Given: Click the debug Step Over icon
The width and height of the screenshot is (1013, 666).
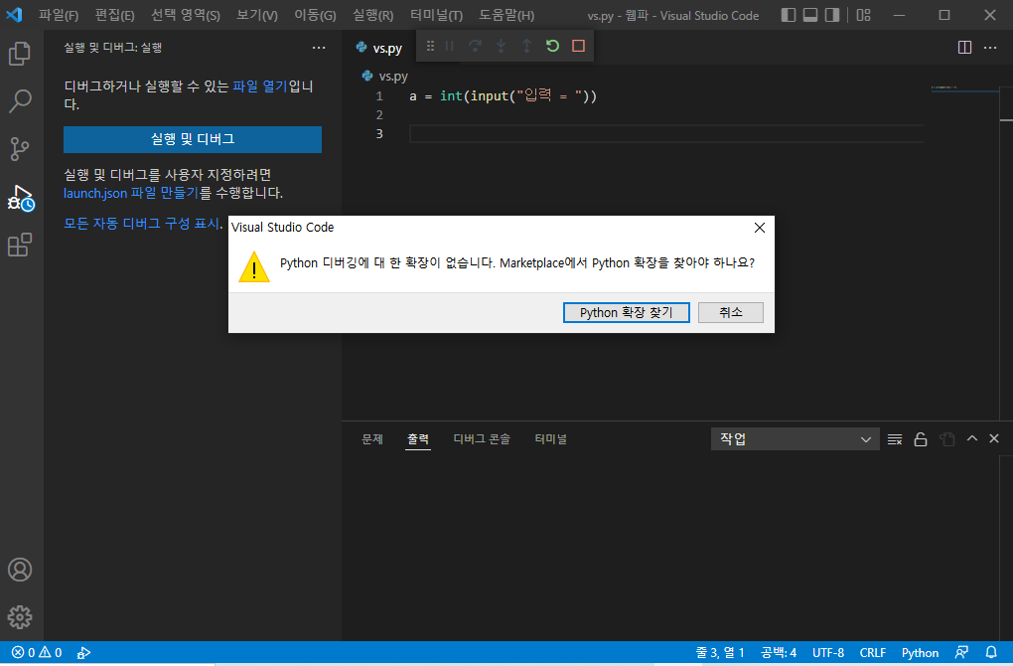Looking at the screenshot, I should point(475,46).
